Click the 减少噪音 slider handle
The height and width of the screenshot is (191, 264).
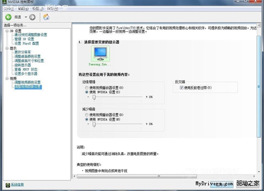[94, 124]
